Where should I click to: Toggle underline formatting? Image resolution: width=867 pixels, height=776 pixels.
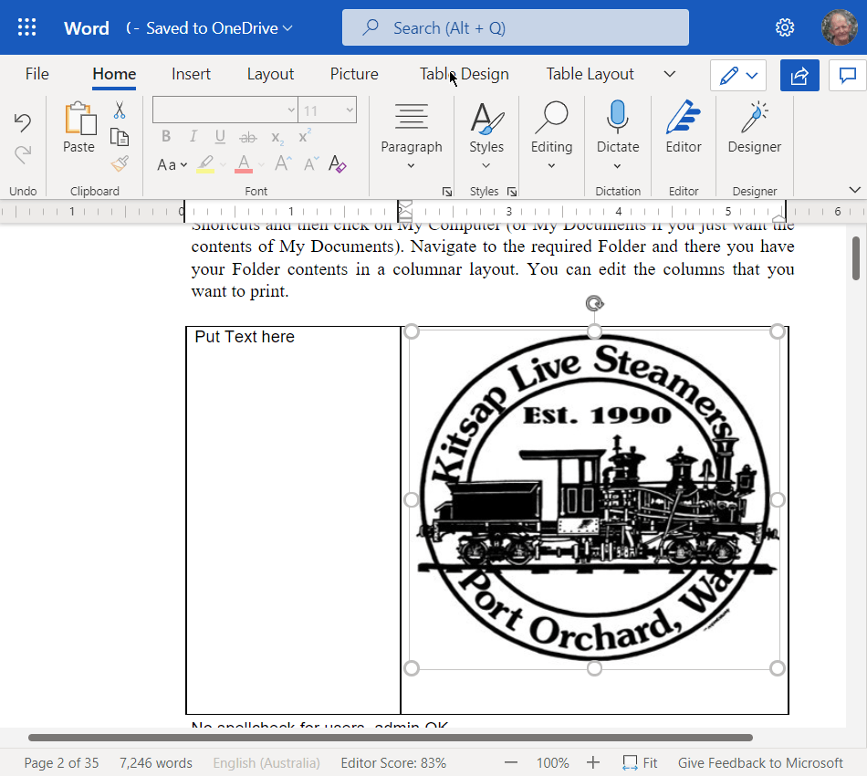(x=220, y=136)
